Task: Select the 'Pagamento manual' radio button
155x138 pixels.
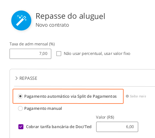Action: tap(20, 108)
